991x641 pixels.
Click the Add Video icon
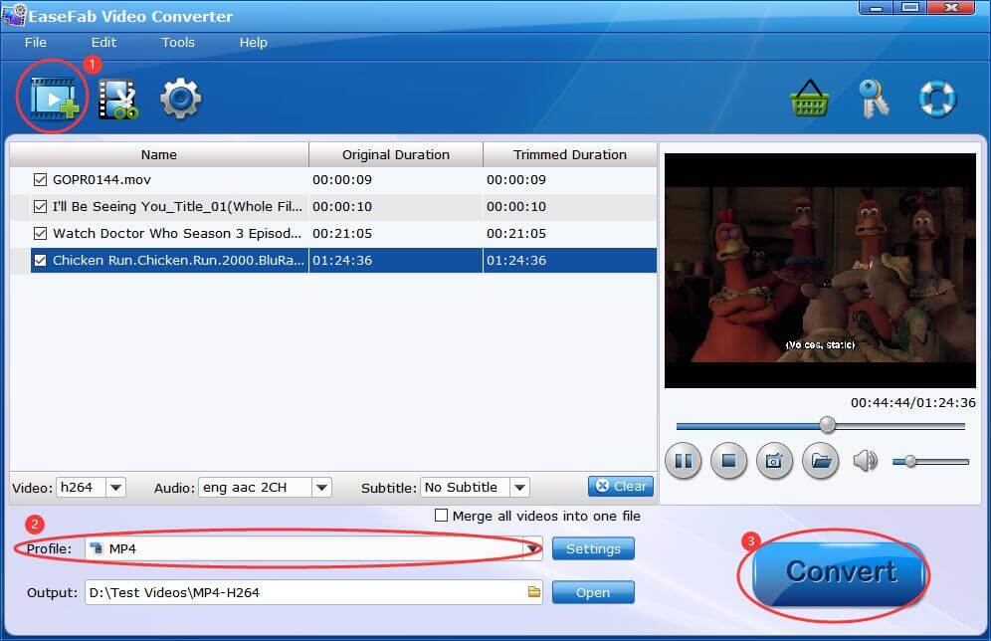(51, 99)
